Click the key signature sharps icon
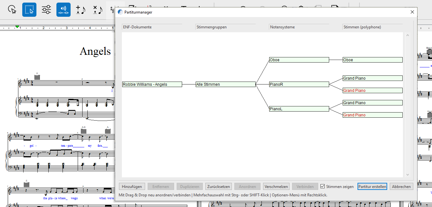Image resolution: width=432 pixels, height=207 pixels. coord(112,10)
